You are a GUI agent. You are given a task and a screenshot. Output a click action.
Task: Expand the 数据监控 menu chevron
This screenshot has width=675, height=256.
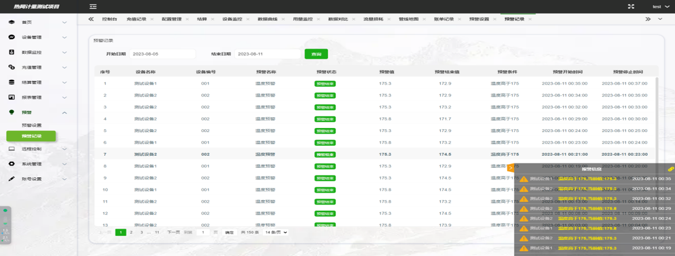pos(65,53)
